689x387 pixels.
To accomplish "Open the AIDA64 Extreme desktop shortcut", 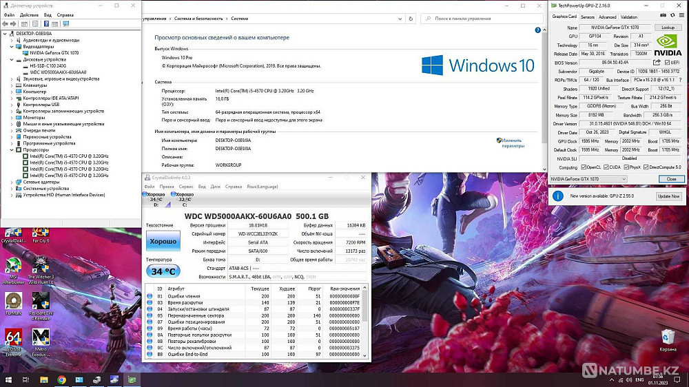I will (13, 343).
